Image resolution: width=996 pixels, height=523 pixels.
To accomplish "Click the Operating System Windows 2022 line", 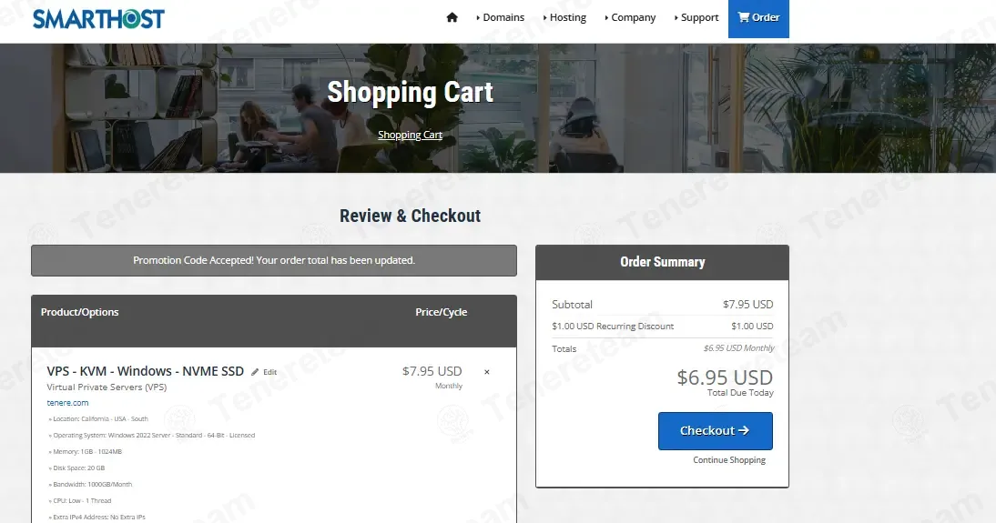I will [152, 436].
